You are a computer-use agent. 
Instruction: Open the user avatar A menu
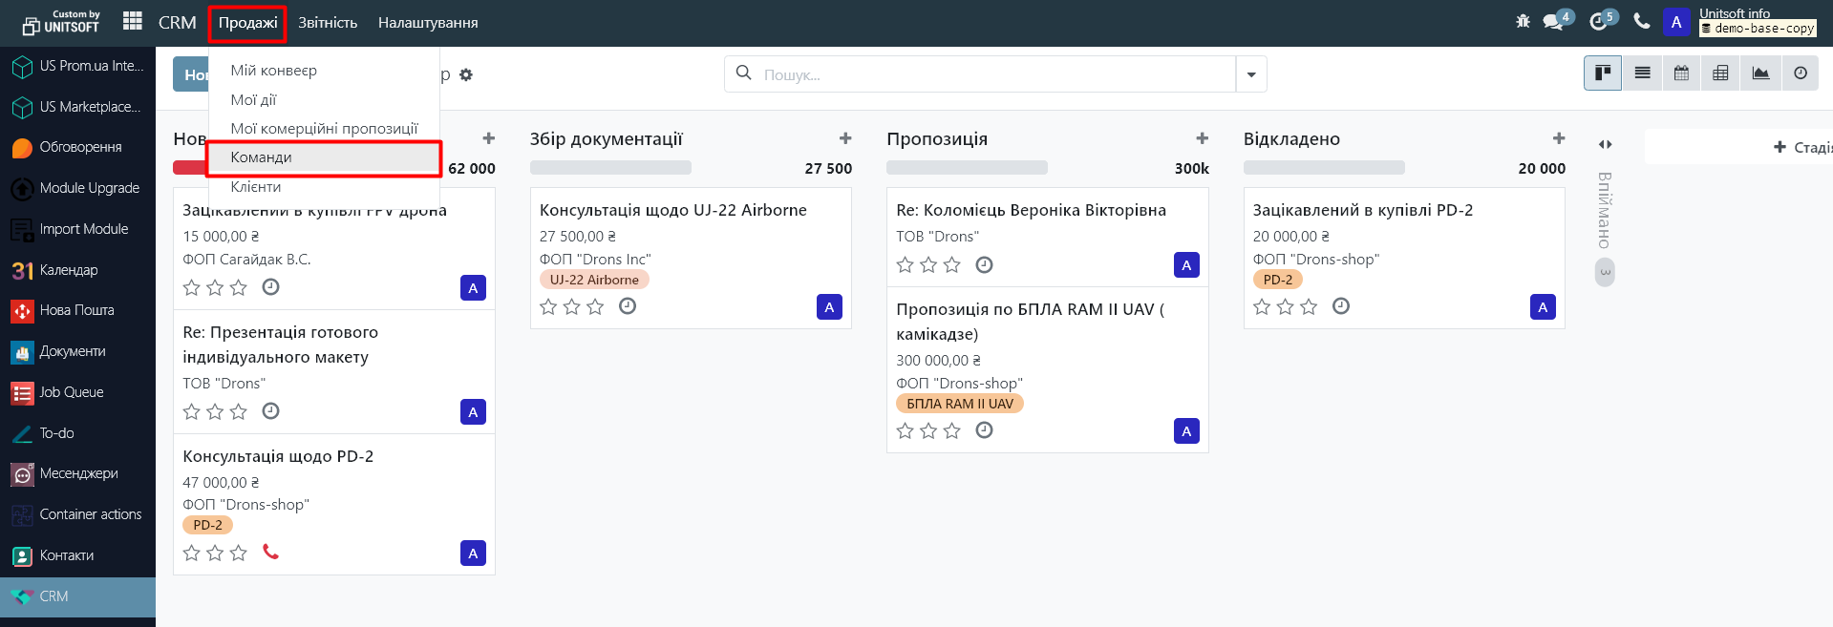click(1676, 22)
